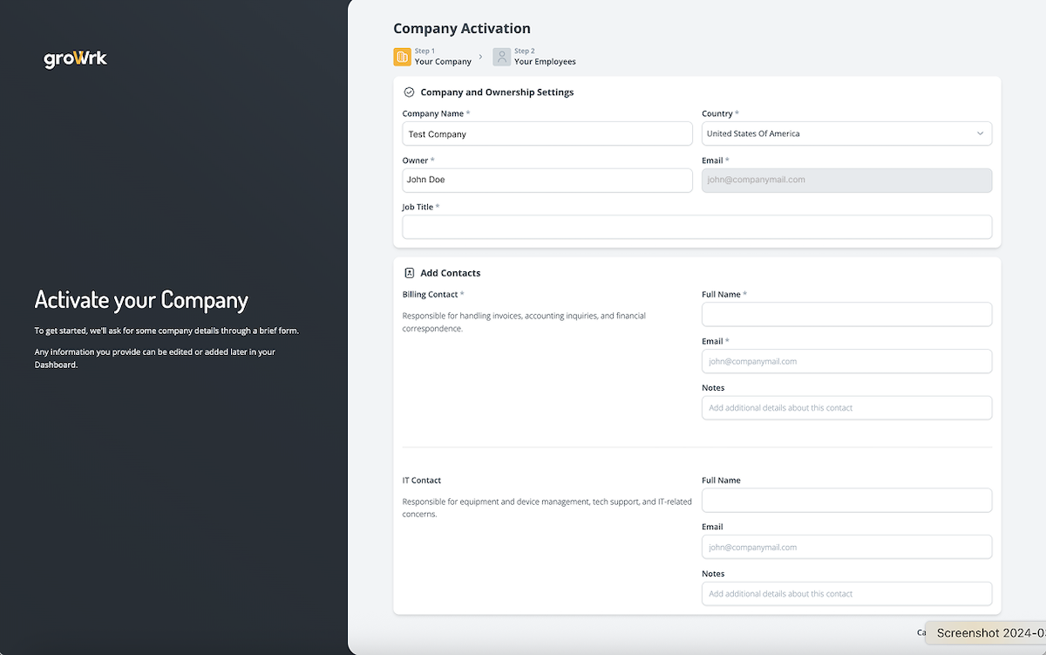Click the Step 2 person icon
The width and height of the screenshot is (1046, 655).
tap(501, 56)
